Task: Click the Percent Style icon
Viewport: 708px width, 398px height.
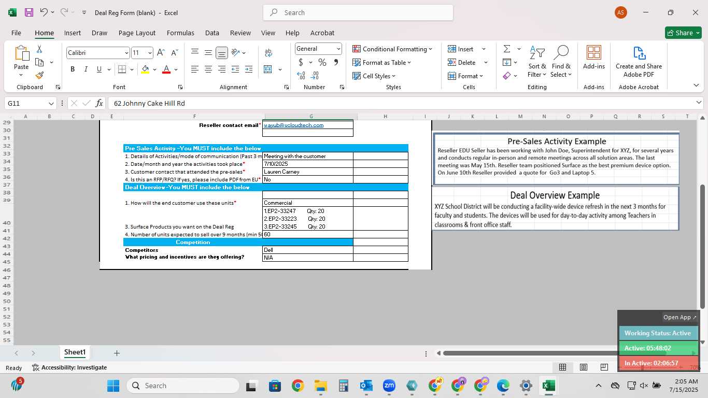Action: tap(322, 62)
